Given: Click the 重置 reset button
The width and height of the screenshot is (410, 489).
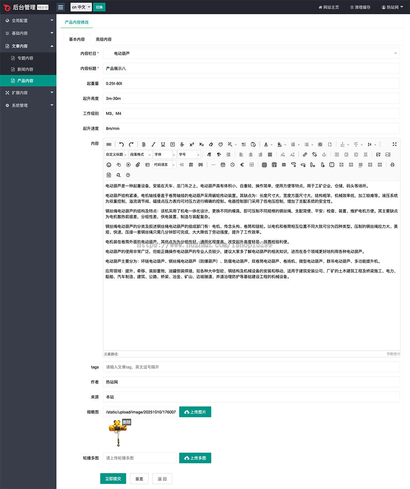Looking at the screenshot, I should pyautogui.click(x=139, y=478).
